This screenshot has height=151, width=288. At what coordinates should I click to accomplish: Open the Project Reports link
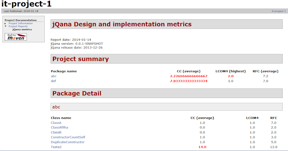tap(18, 26)
